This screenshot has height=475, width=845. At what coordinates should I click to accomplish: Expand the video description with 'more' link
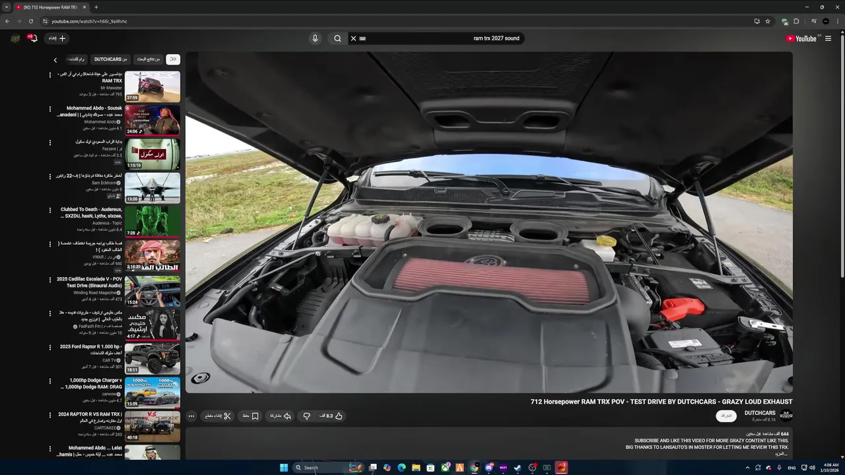point(782,453)
